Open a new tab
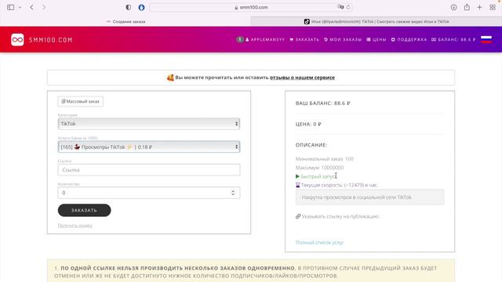 tap(479, 7)
